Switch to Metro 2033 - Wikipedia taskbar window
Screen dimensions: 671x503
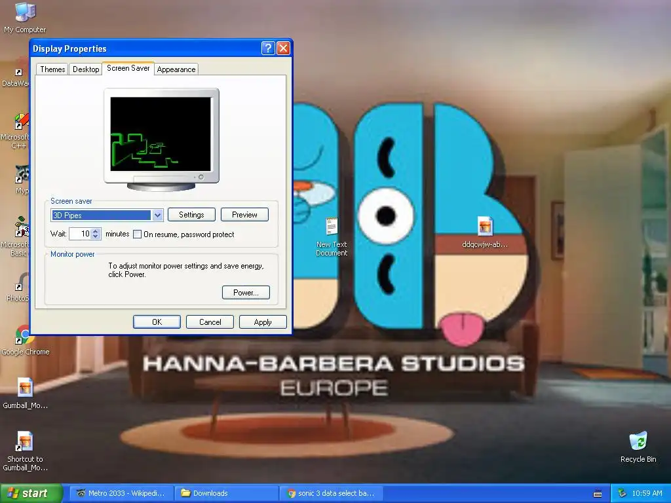(121, 493)
